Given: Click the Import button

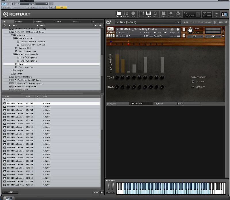Looking at the screenshot, I should (x=42, y=25).
